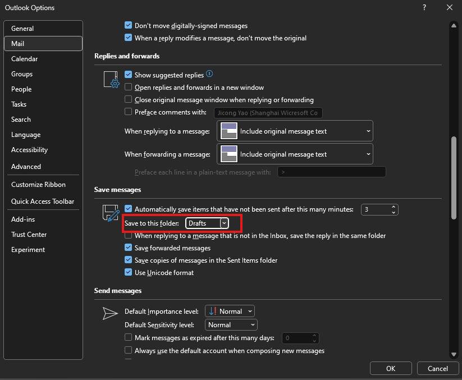Open the Help question mark icon
Image resolution: width=462 pixels, height=380 pixels.
(424, 8)
